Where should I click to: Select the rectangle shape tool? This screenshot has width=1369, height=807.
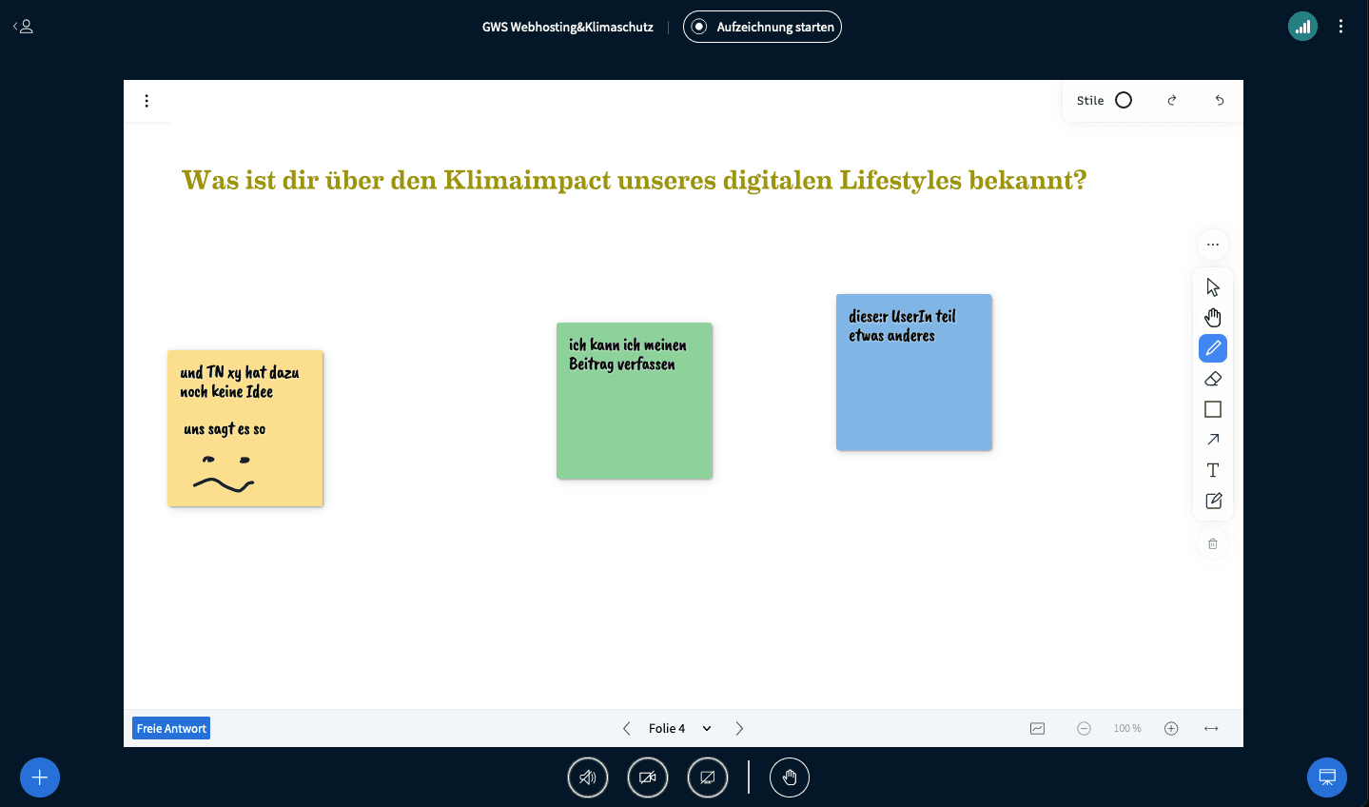[1213, 409]
